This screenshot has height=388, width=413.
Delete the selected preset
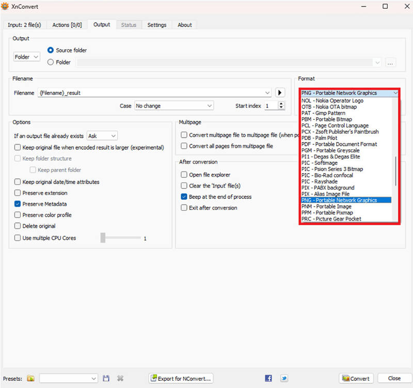(x=119, y=378)
